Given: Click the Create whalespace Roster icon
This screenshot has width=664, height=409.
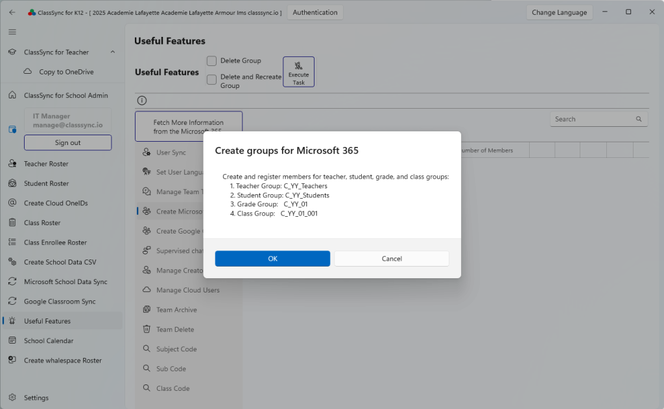Looking at the screenshot, I should coord(12,360).
